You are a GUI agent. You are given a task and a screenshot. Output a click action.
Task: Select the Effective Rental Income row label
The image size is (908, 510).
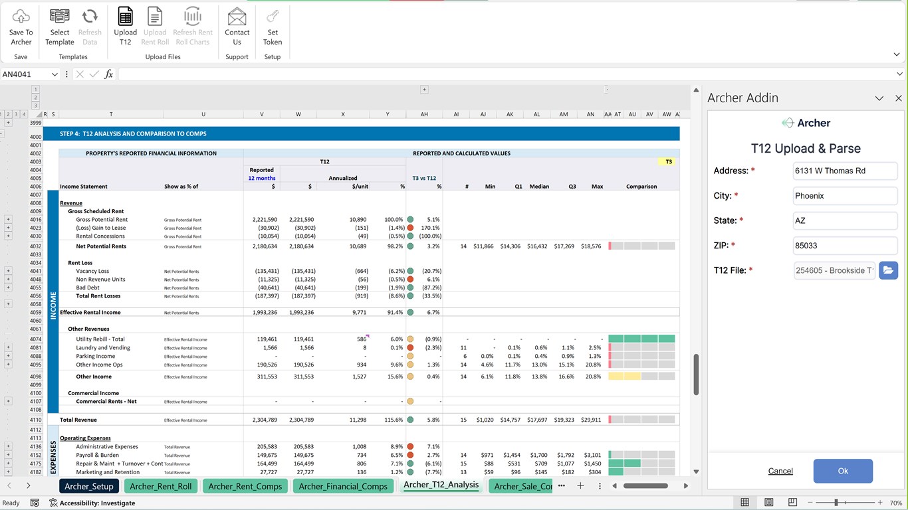click(x=90, y=312)
